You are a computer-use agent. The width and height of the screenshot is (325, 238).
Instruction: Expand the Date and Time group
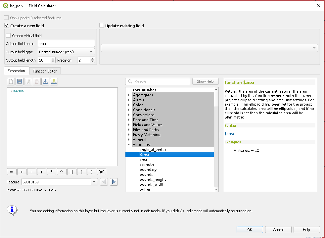pyautogui.click(x=129, y=120)
